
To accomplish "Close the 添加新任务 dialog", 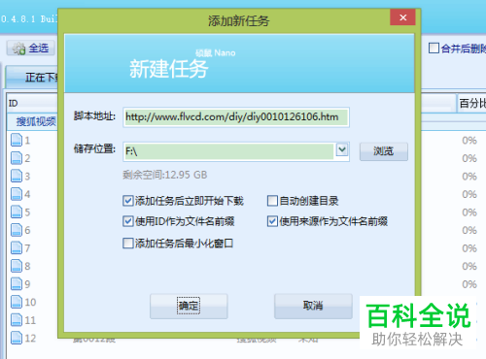I will pyautogui.click(x=402, y=17).
